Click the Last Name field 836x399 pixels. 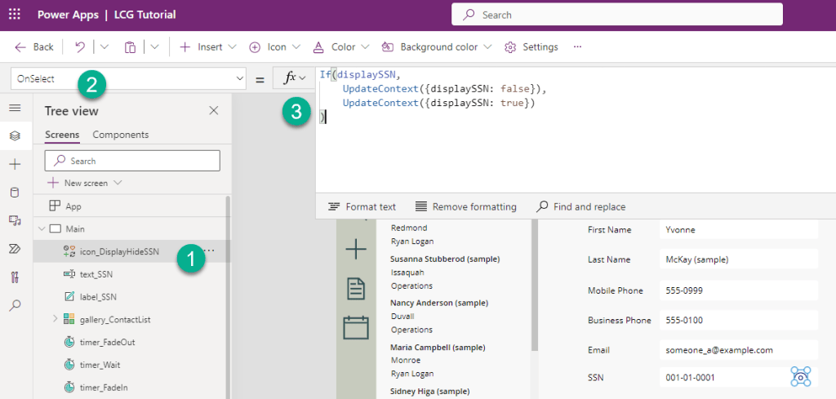pyautogui.click(x=738, y=260)
